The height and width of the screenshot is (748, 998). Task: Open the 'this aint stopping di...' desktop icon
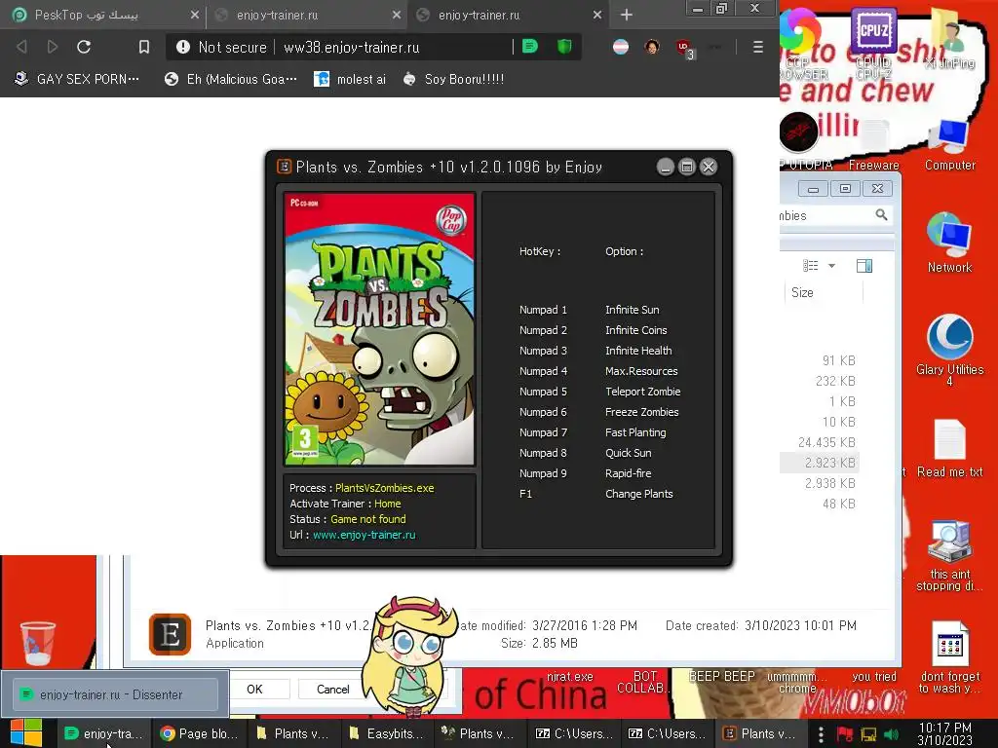(x=949, y=554)
